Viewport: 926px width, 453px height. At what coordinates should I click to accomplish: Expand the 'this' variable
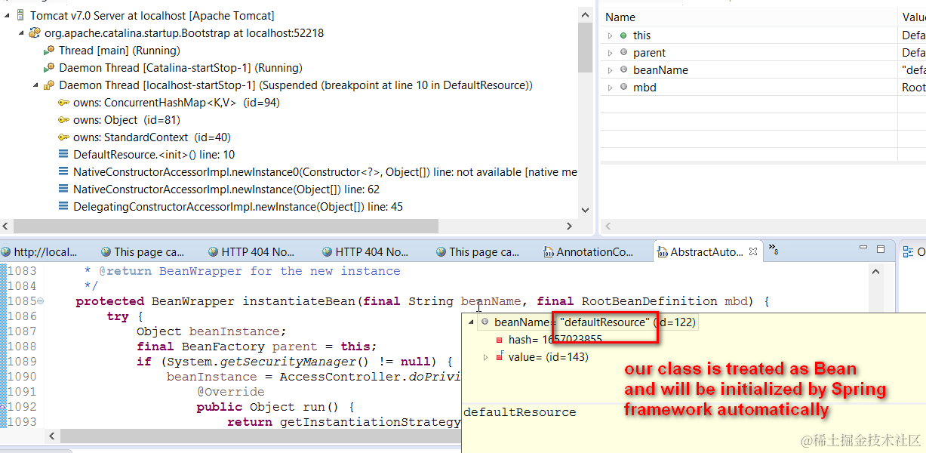click(x=610, y=35)
